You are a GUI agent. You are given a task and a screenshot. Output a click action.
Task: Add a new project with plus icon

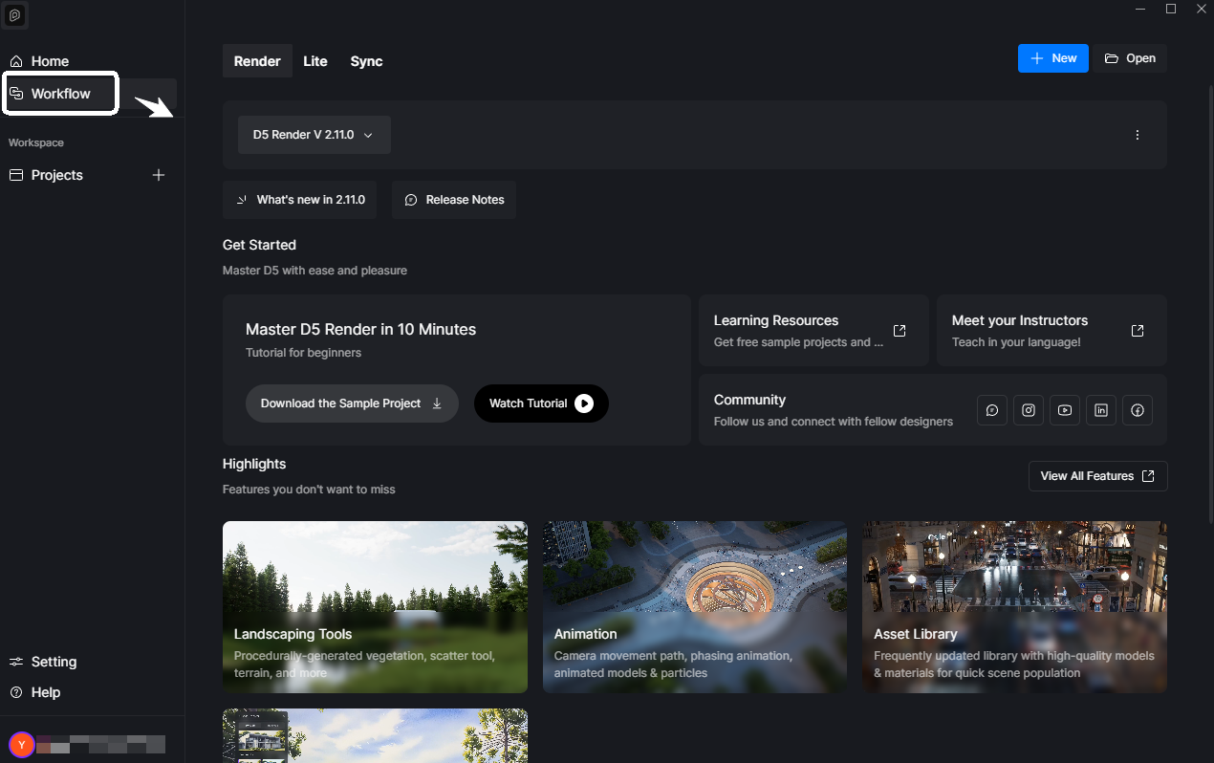click(x=159, y=175)
